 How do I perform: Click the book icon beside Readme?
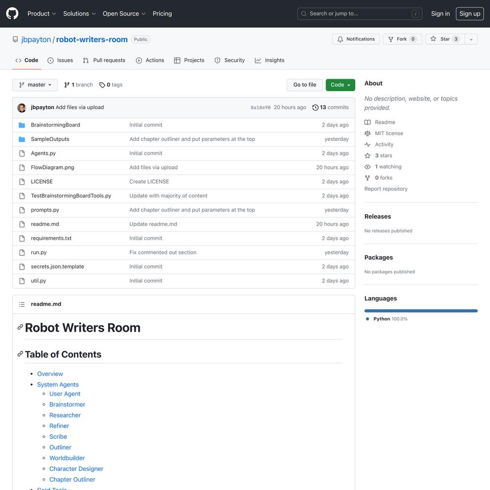tap(367, 122)
